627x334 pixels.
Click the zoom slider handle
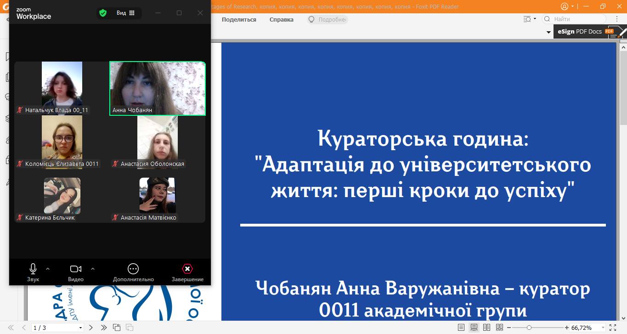529,328
